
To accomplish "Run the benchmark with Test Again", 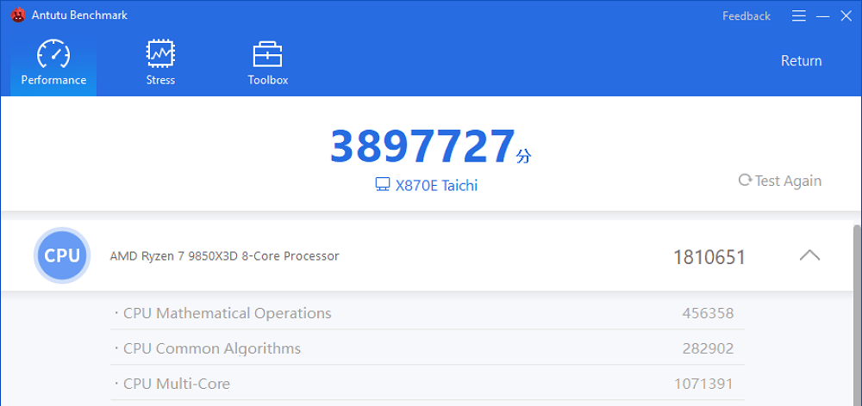I will pyautogui.click(x=779, y=181).
